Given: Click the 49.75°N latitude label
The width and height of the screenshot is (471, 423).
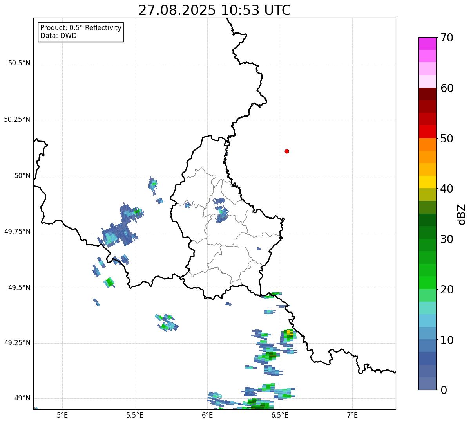Looking at the screenshot, I should click(17, 232).
